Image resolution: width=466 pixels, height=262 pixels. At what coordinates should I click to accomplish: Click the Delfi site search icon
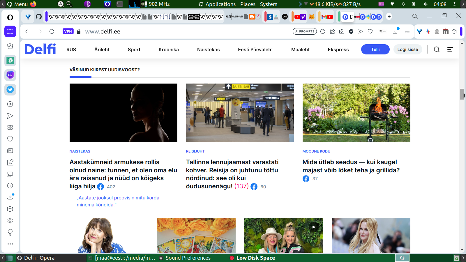pos(437,49)
